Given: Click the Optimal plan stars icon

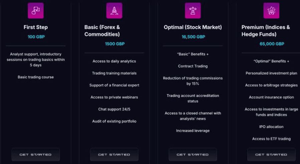Looking at the screenshot, I should click(x=193, y=10).
